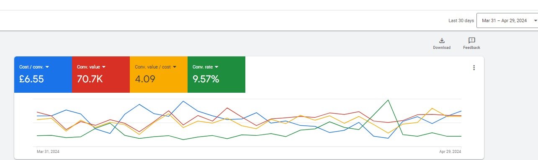Expand the Conv. rate metric dropdown arrow
The width and height of the screenshot is (538, 160).
tap(216, 67)
